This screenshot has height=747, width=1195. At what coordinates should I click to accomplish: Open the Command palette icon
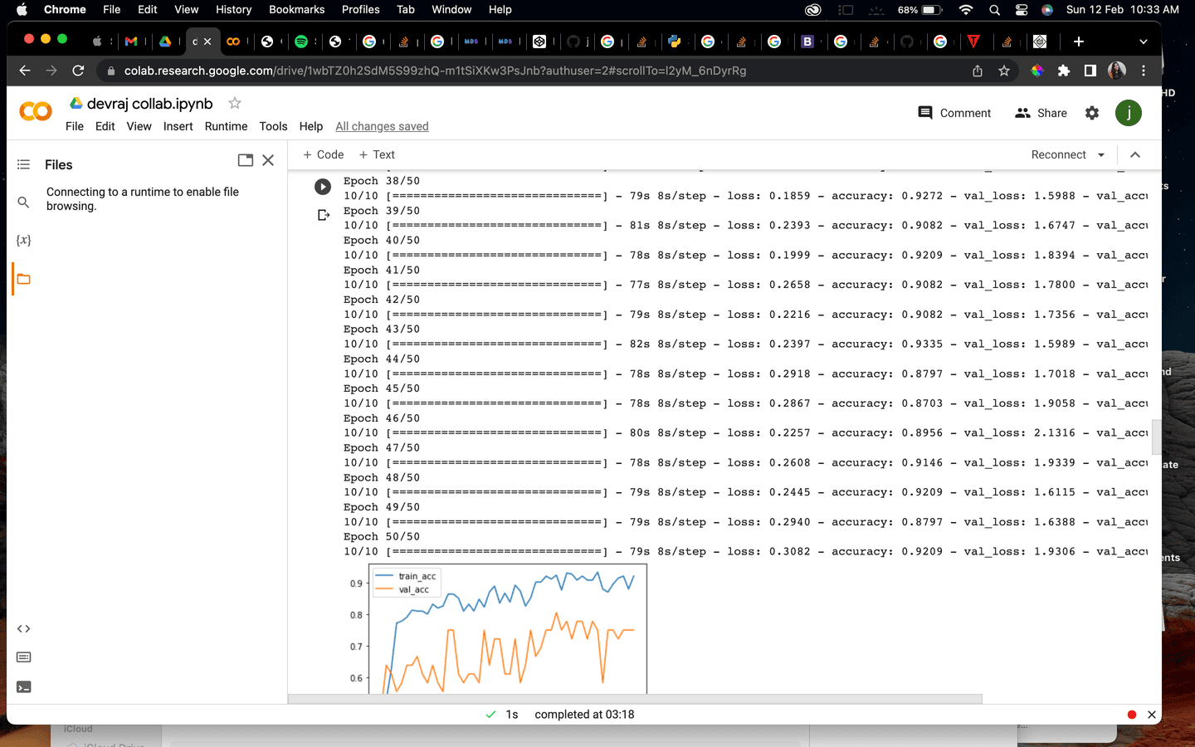click(x=23, y=657)
